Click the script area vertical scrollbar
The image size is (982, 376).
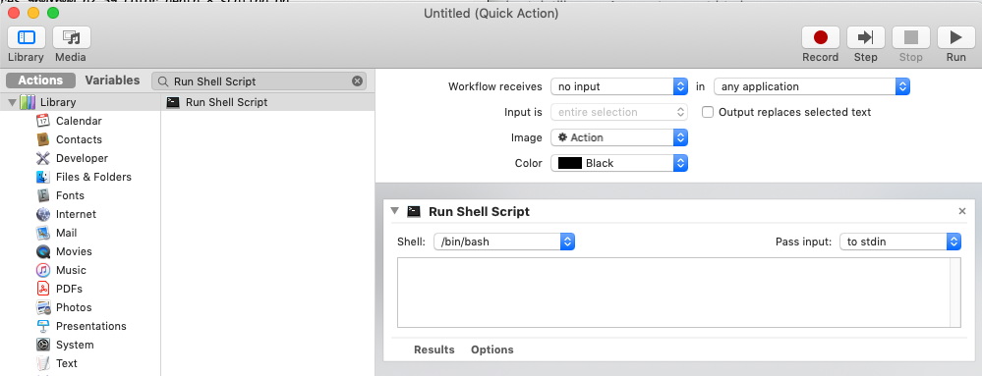(x=955, y=293)
